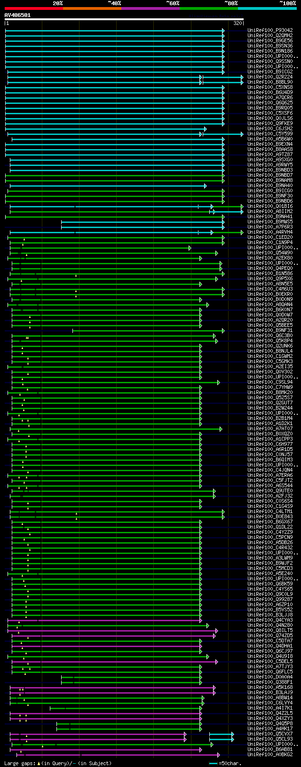Viewport: 301px width, 767px height.
Task: Select the UniRef100_B9RQ05 label
Action: pyautogui.click(x=270, y=108)
